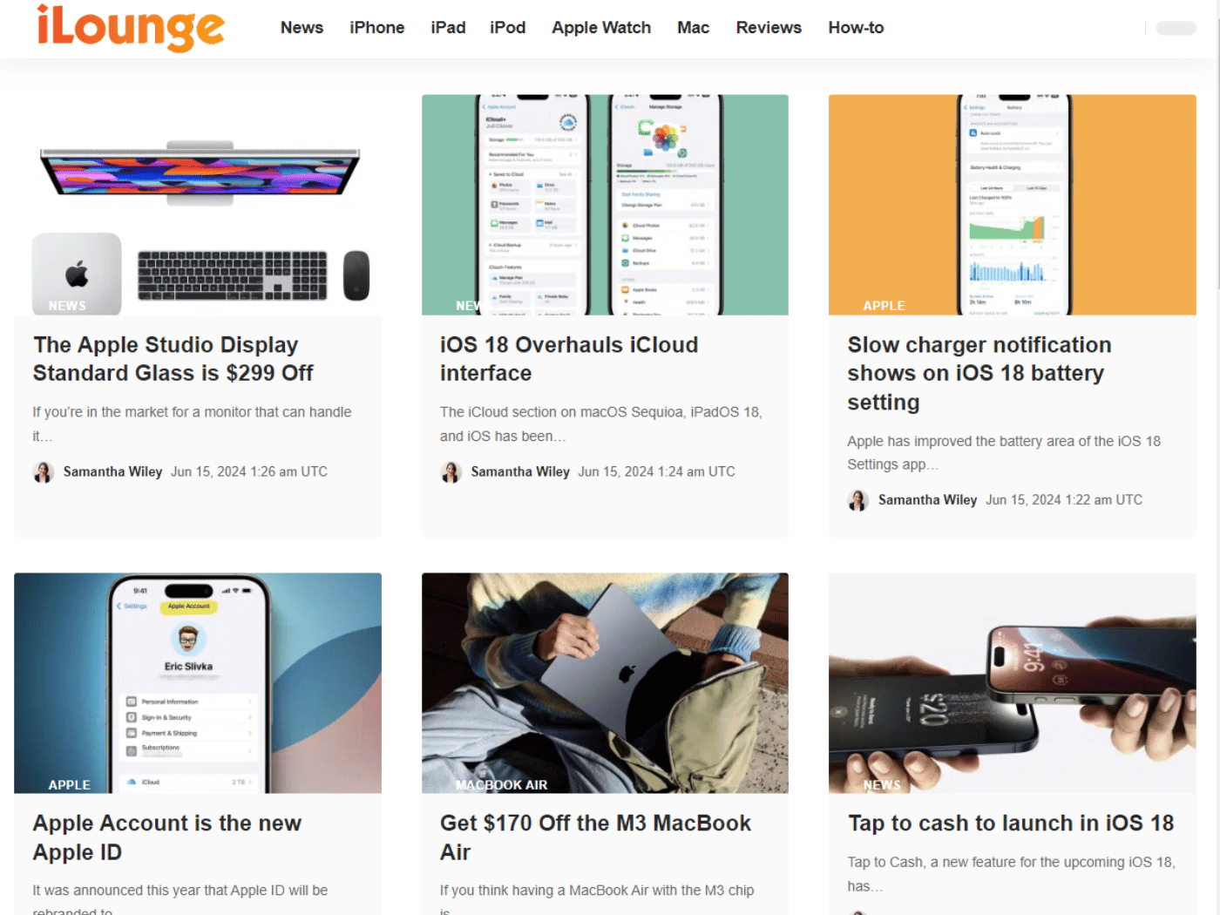1220x915 pixels.
Task: Open the News menu item
Action: coord(302,28)
